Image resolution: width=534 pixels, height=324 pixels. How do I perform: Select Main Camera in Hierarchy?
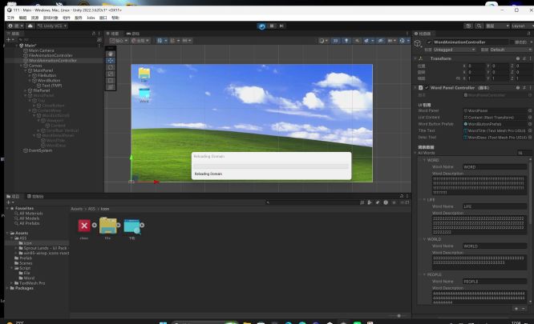41,50
